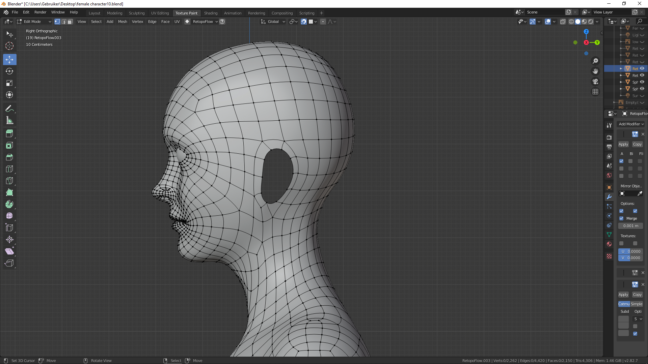Click the merge distance 0.001 m field
This screenshot has height=364, width=648.
tap(630, 226)
